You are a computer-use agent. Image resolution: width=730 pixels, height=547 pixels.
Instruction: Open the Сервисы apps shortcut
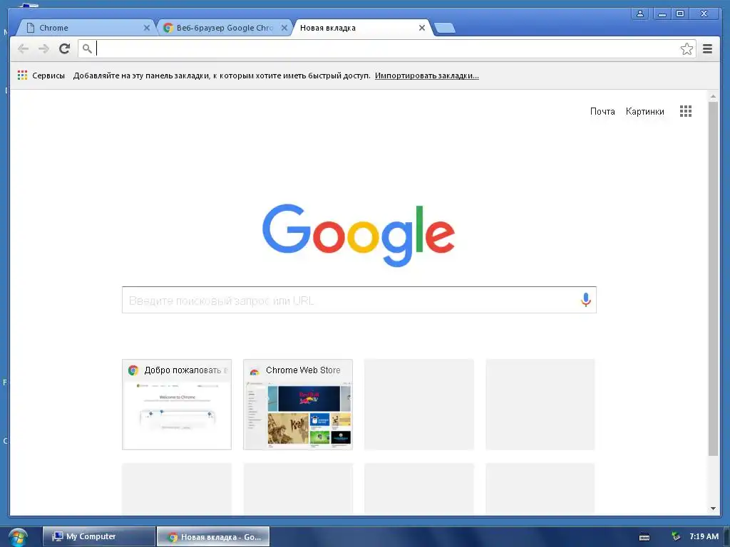tap(41, 75)
